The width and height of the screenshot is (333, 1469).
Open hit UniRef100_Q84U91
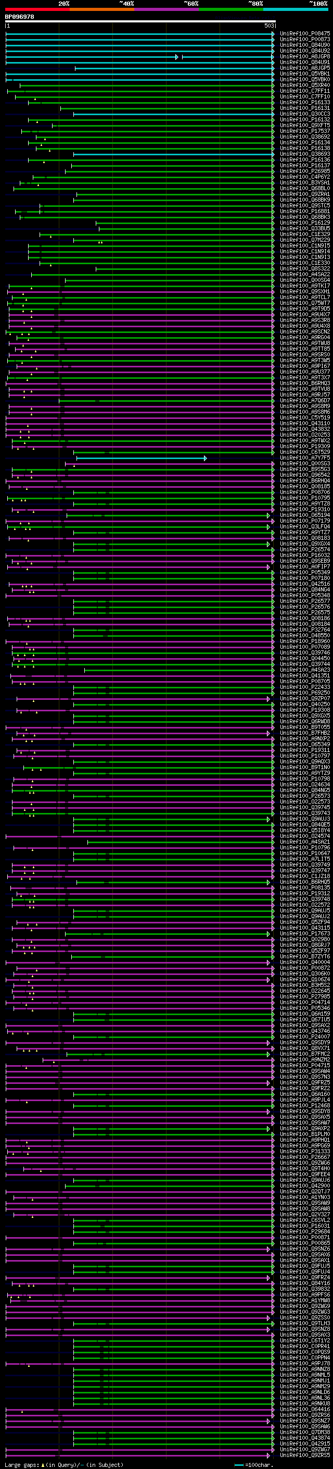point(305,62)
